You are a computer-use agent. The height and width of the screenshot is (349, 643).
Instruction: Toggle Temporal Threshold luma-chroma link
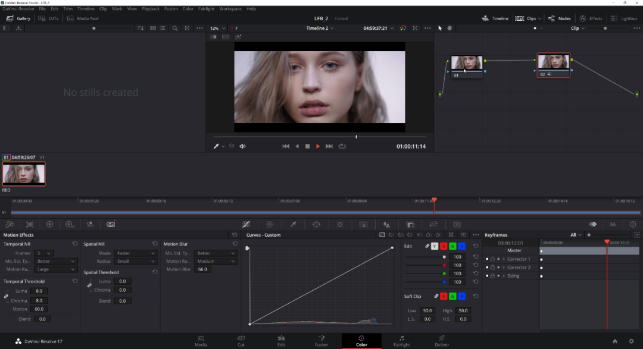(7, 296)
